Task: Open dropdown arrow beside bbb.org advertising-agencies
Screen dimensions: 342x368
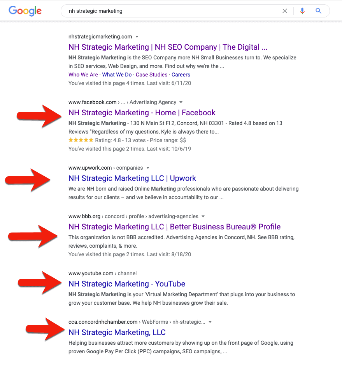Action: pyautogui.click(x=203, y=216)
